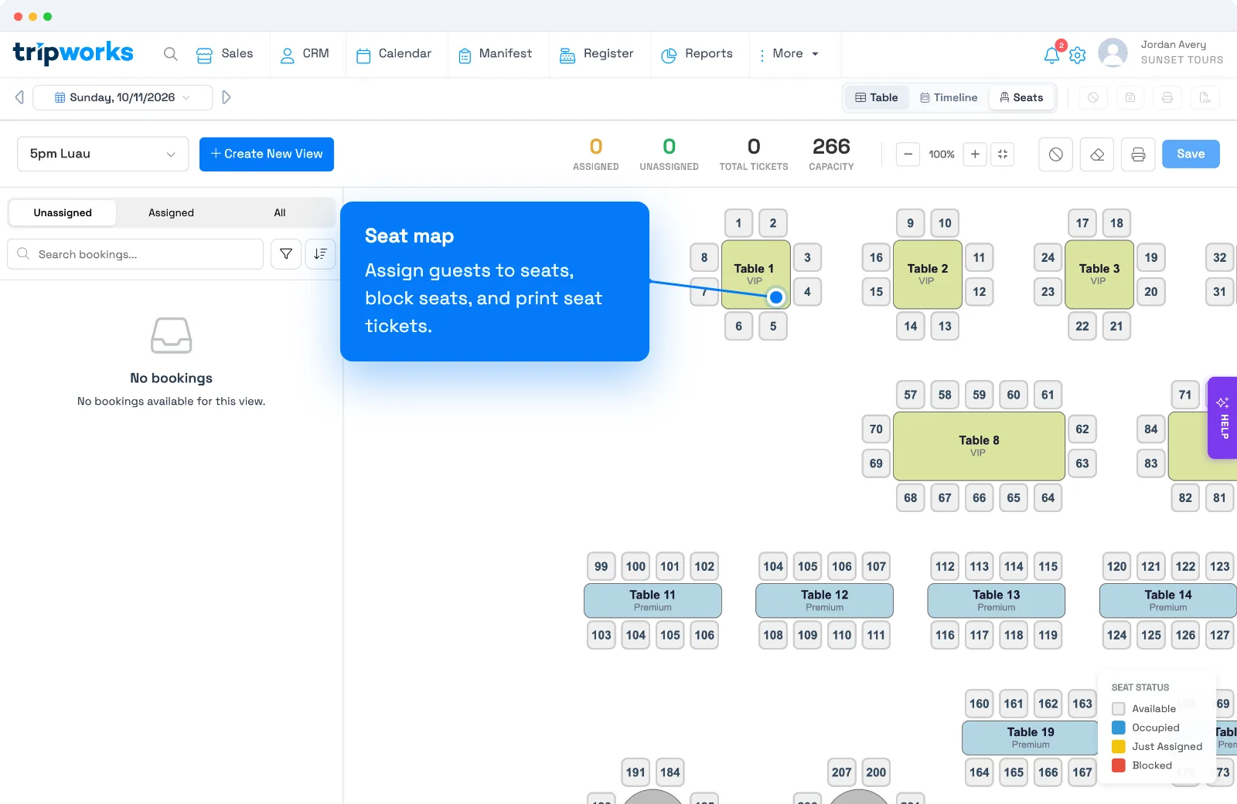Focus the Search bookings field
The height and width of the screenshot is (804, 1237).
135,254
